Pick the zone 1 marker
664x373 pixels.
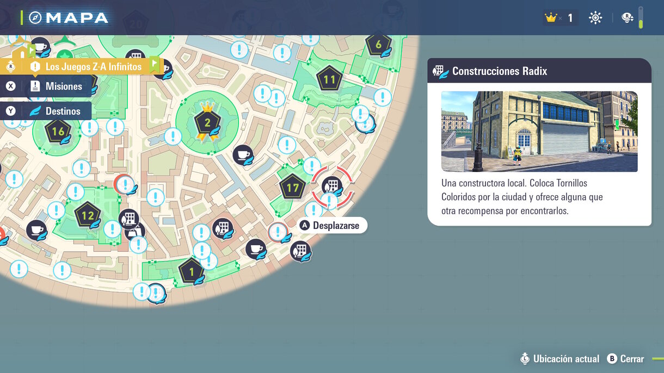click(191, 270)
